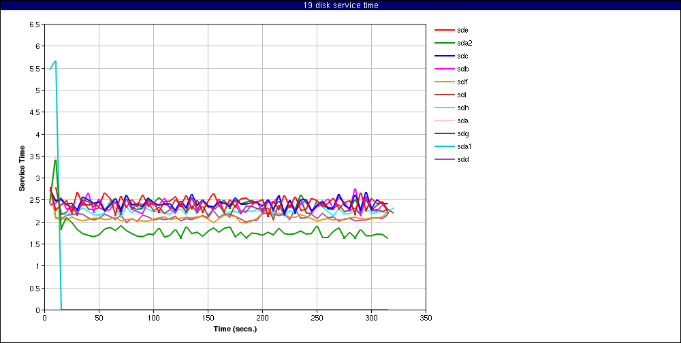Click the 50 x-axis tick value
The image size is (681, 343).
click(x=99, y=317)
